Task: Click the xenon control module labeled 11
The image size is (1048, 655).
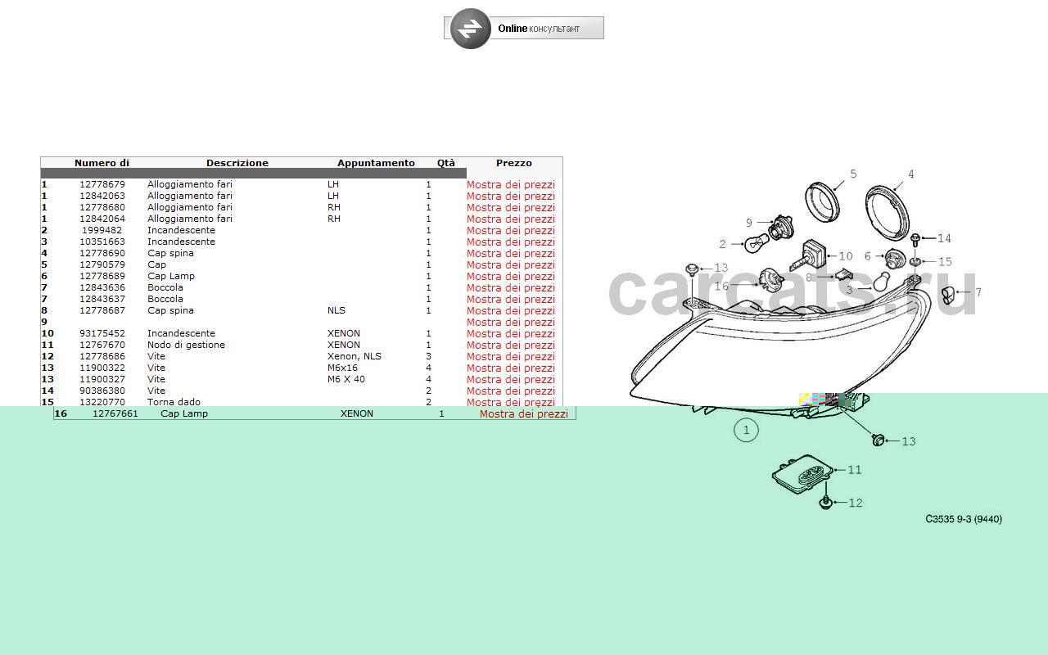Action: [x=803, y=474]
